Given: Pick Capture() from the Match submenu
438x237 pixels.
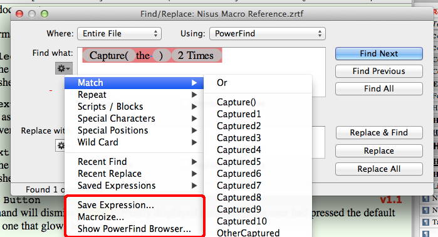Looking at the screenshot, I should 236,102.
